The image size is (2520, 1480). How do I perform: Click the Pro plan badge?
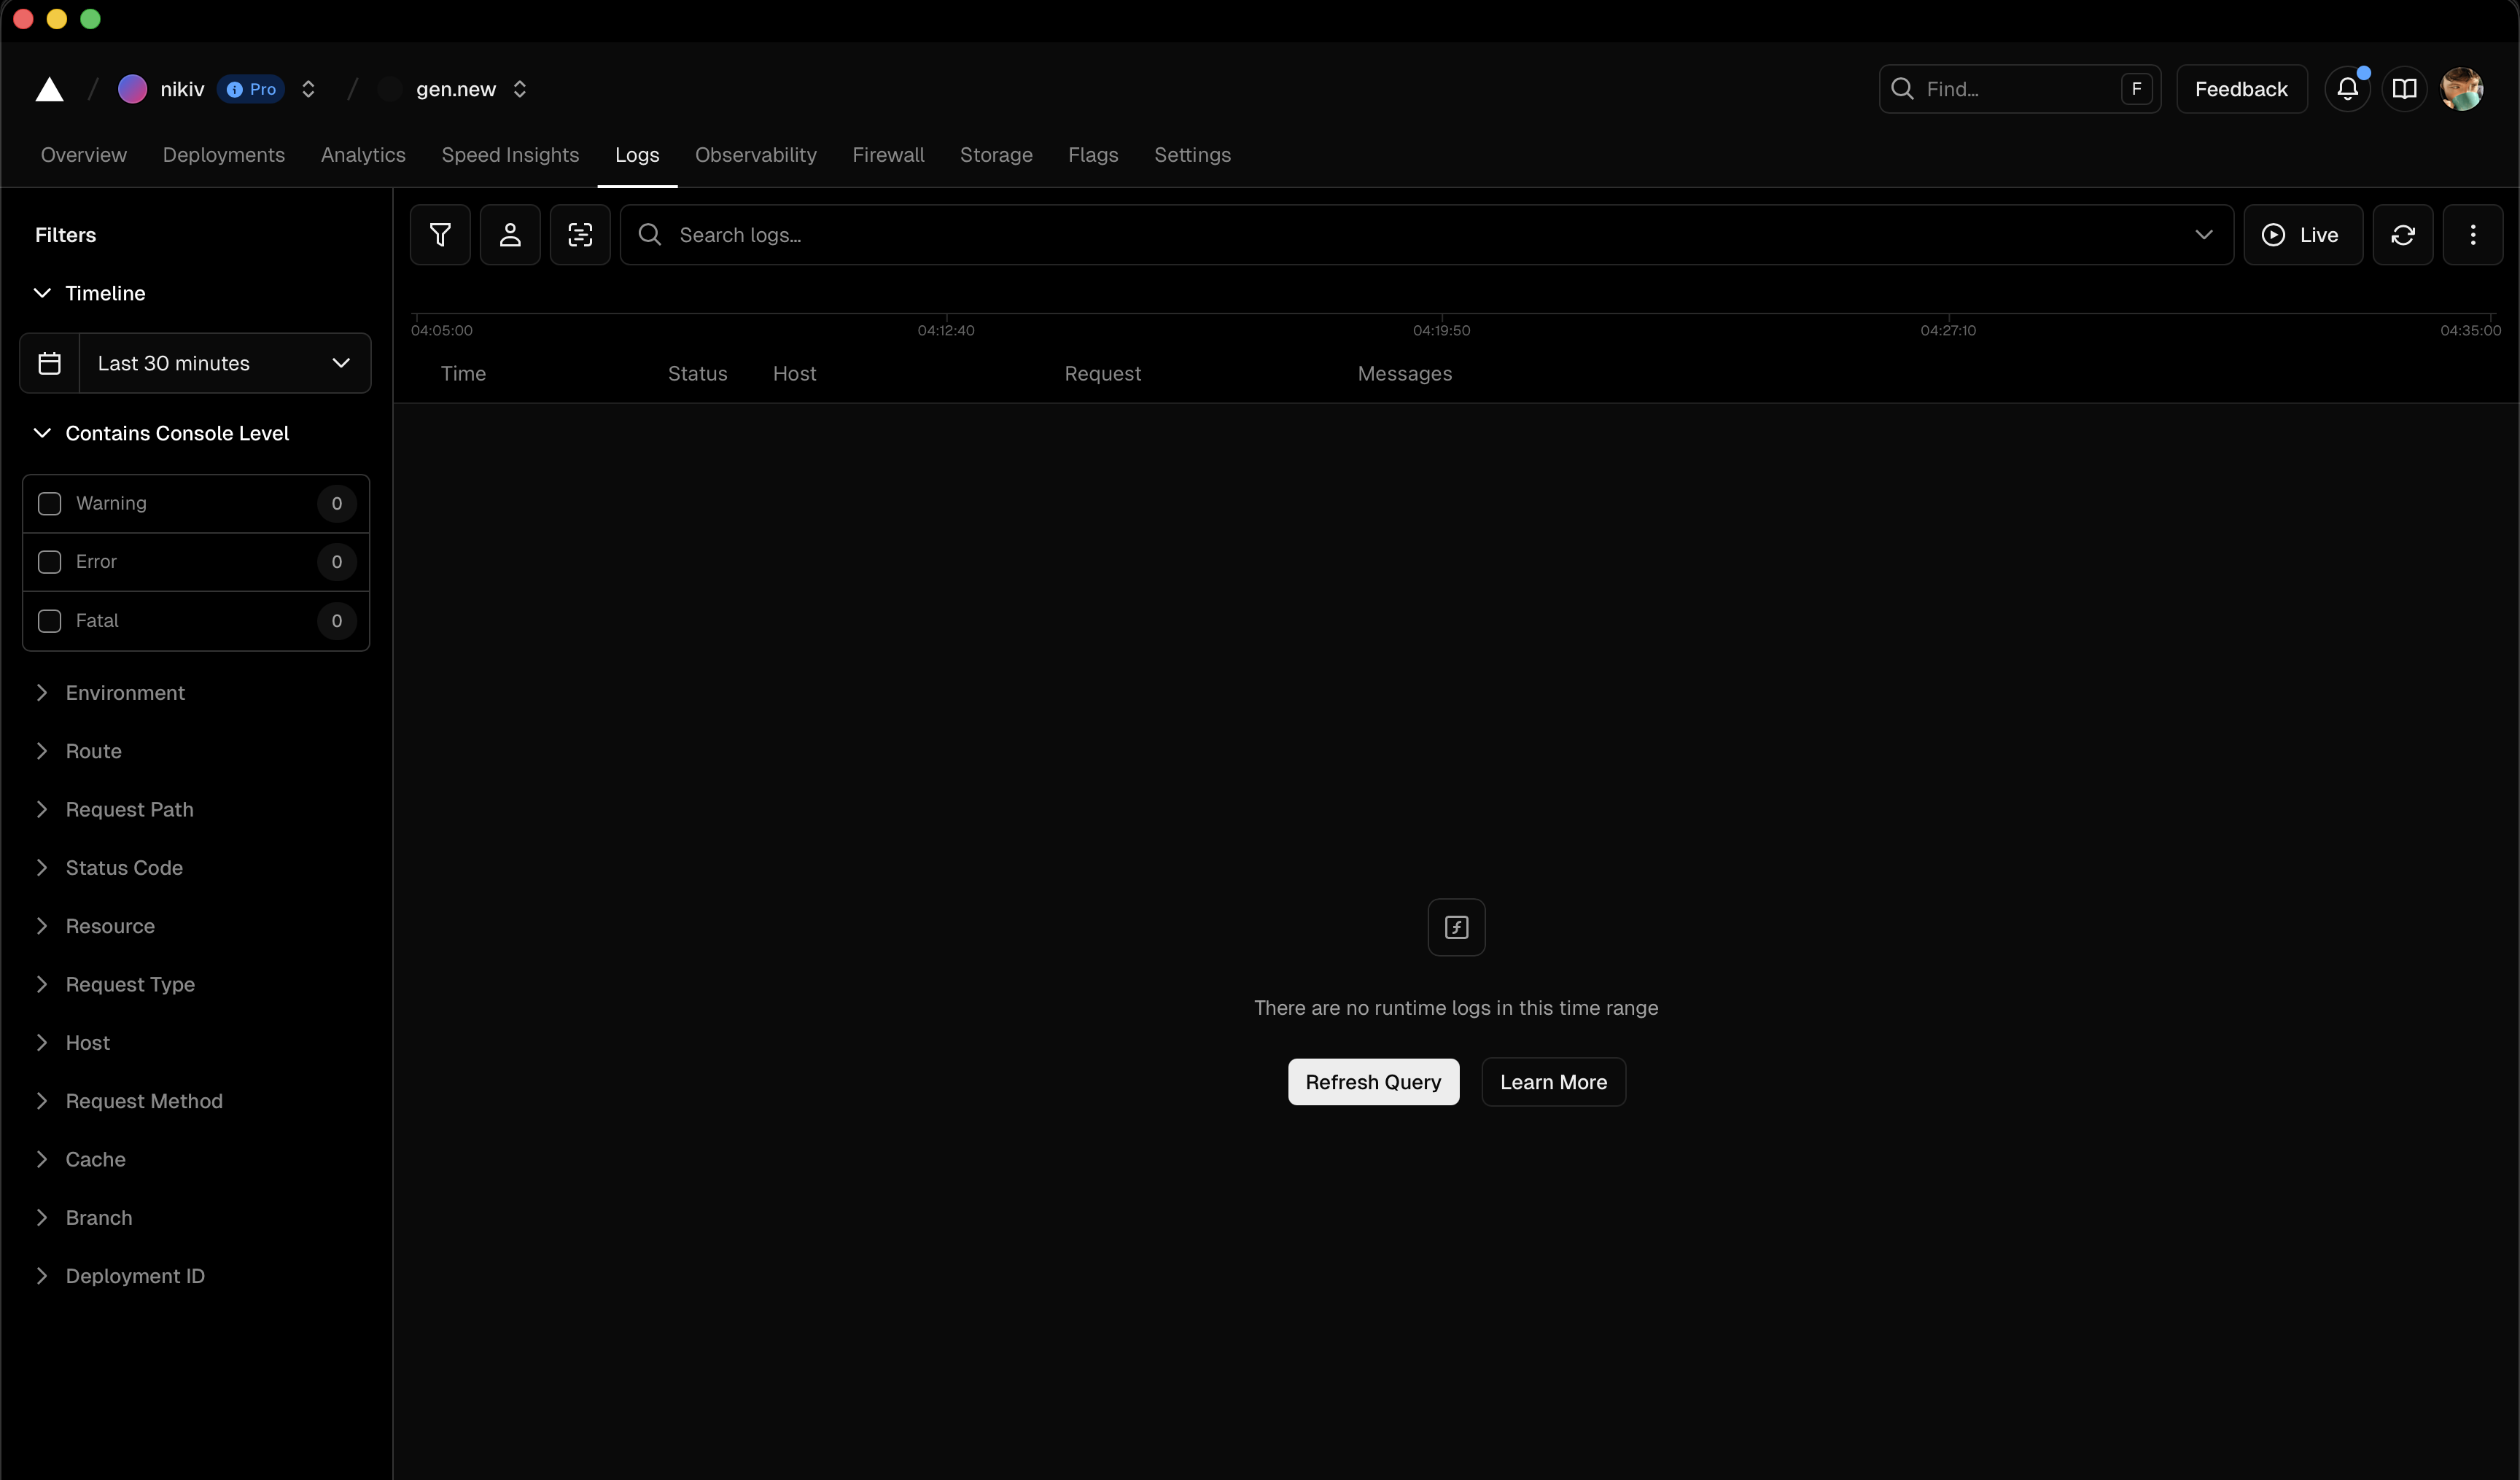pos(251,89)
